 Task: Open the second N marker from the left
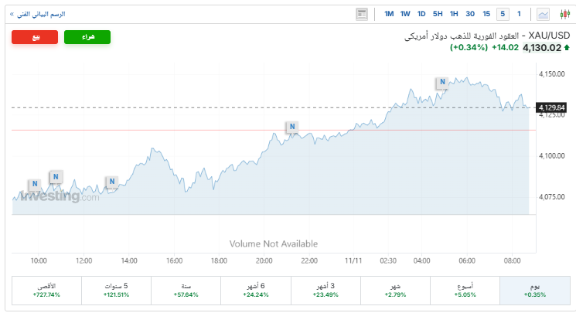click(56, 177)
